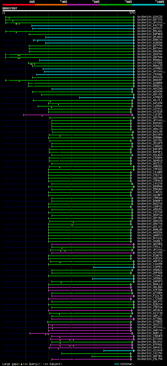
Task: Click label UniRef100_O65861
Action: click(150, 279)
